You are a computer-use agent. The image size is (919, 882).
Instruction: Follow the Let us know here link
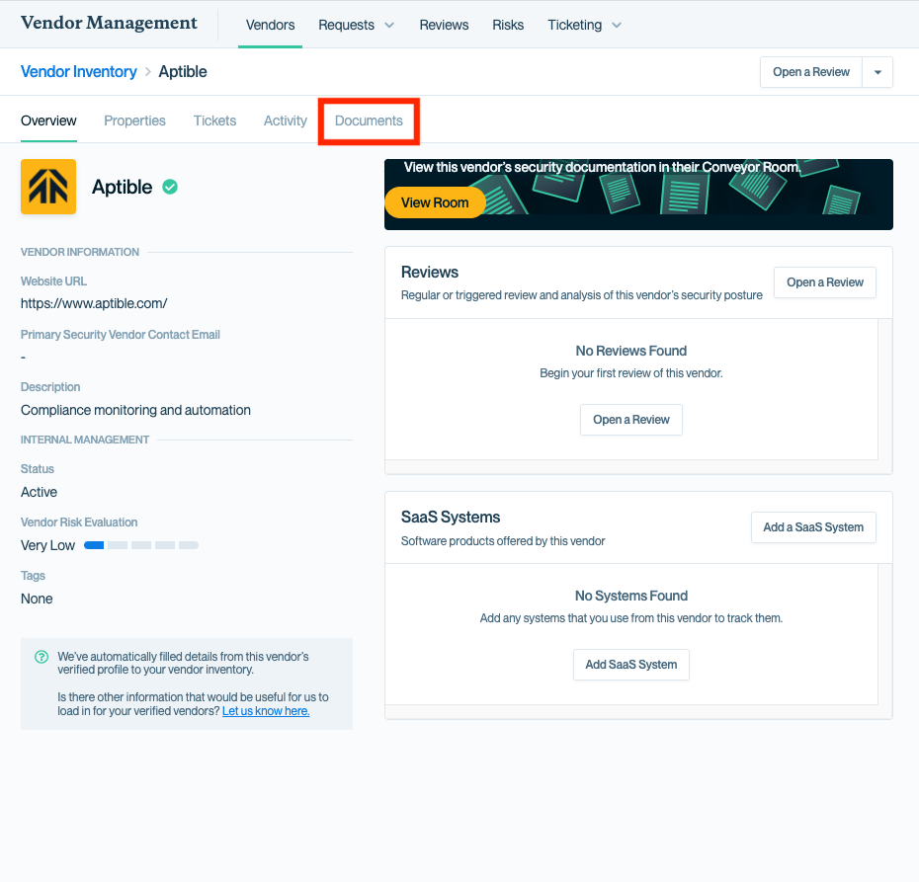[x=266, y=711]
